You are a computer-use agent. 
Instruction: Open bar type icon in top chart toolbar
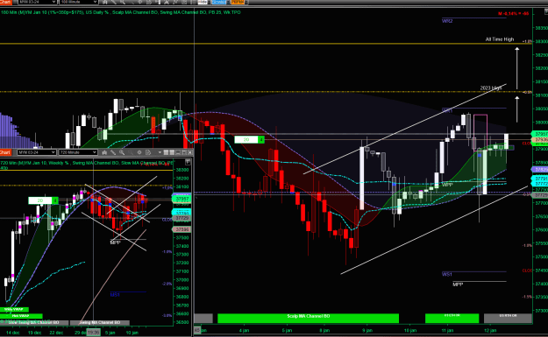point(104,2)
